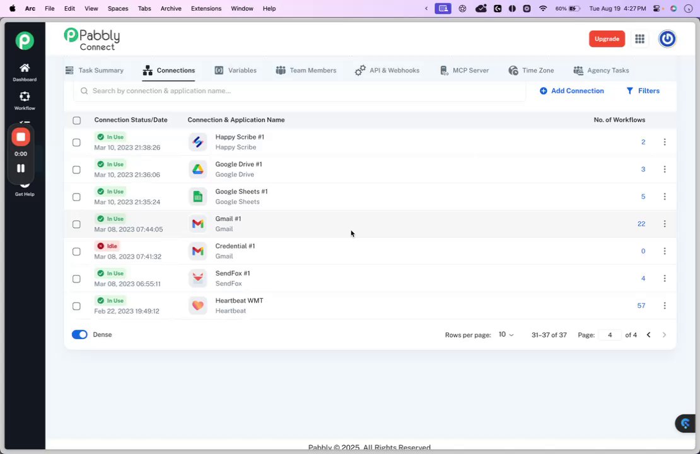
Task: Open three-dot menu for Happy Scribe #1
Action: pyautogui.click(x=664, y=142)
